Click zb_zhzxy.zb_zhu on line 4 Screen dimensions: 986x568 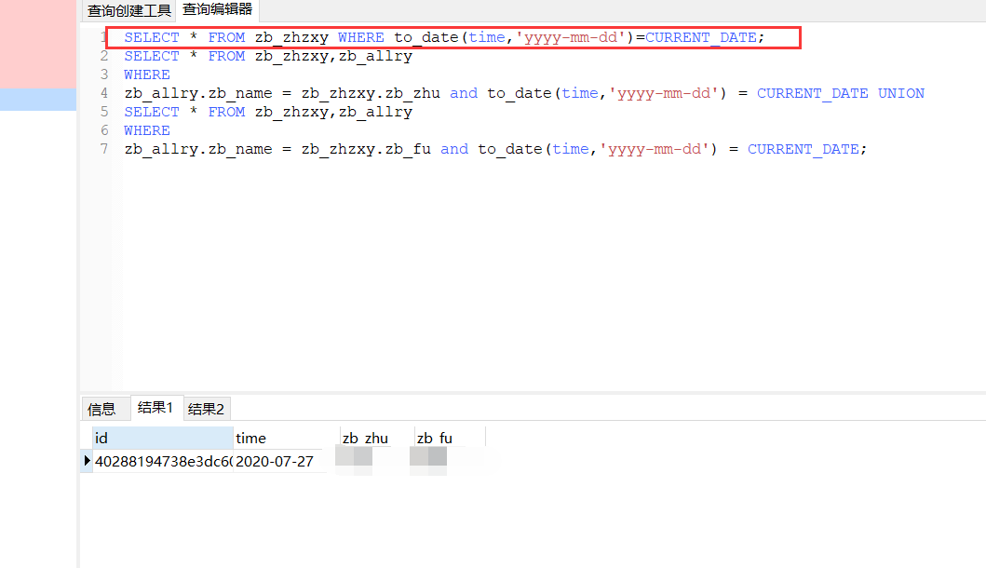(371, 93)
